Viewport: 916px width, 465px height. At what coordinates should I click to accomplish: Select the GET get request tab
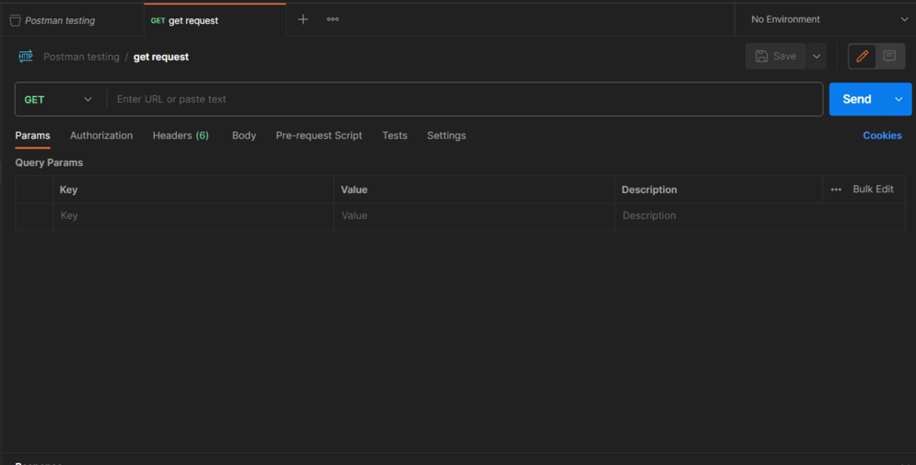tap(215, 20)
